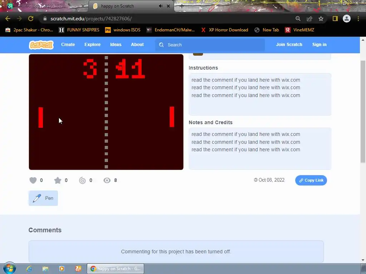Screen dimensions: 366x274
Task: Go back to the previous page
Action: tap(8, 19)
